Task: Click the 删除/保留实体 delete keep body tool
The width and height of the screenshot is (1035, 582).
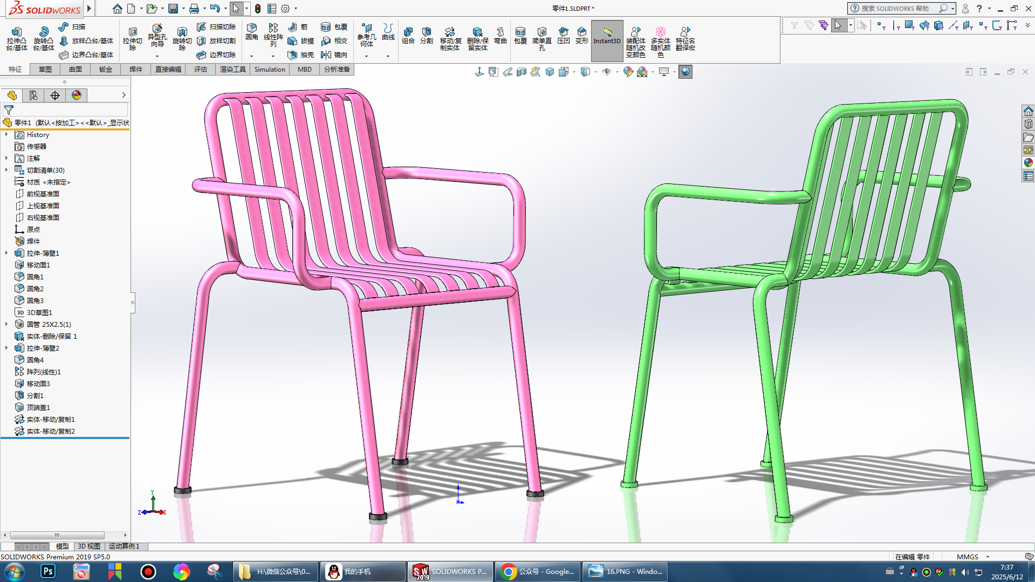Action: pos(477,39)
